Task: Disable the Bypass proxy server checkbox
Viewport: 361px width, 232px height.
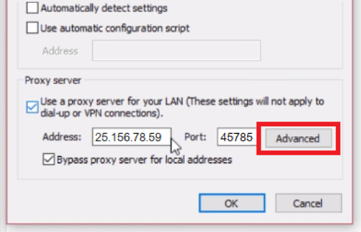Action: click(48, 159)
